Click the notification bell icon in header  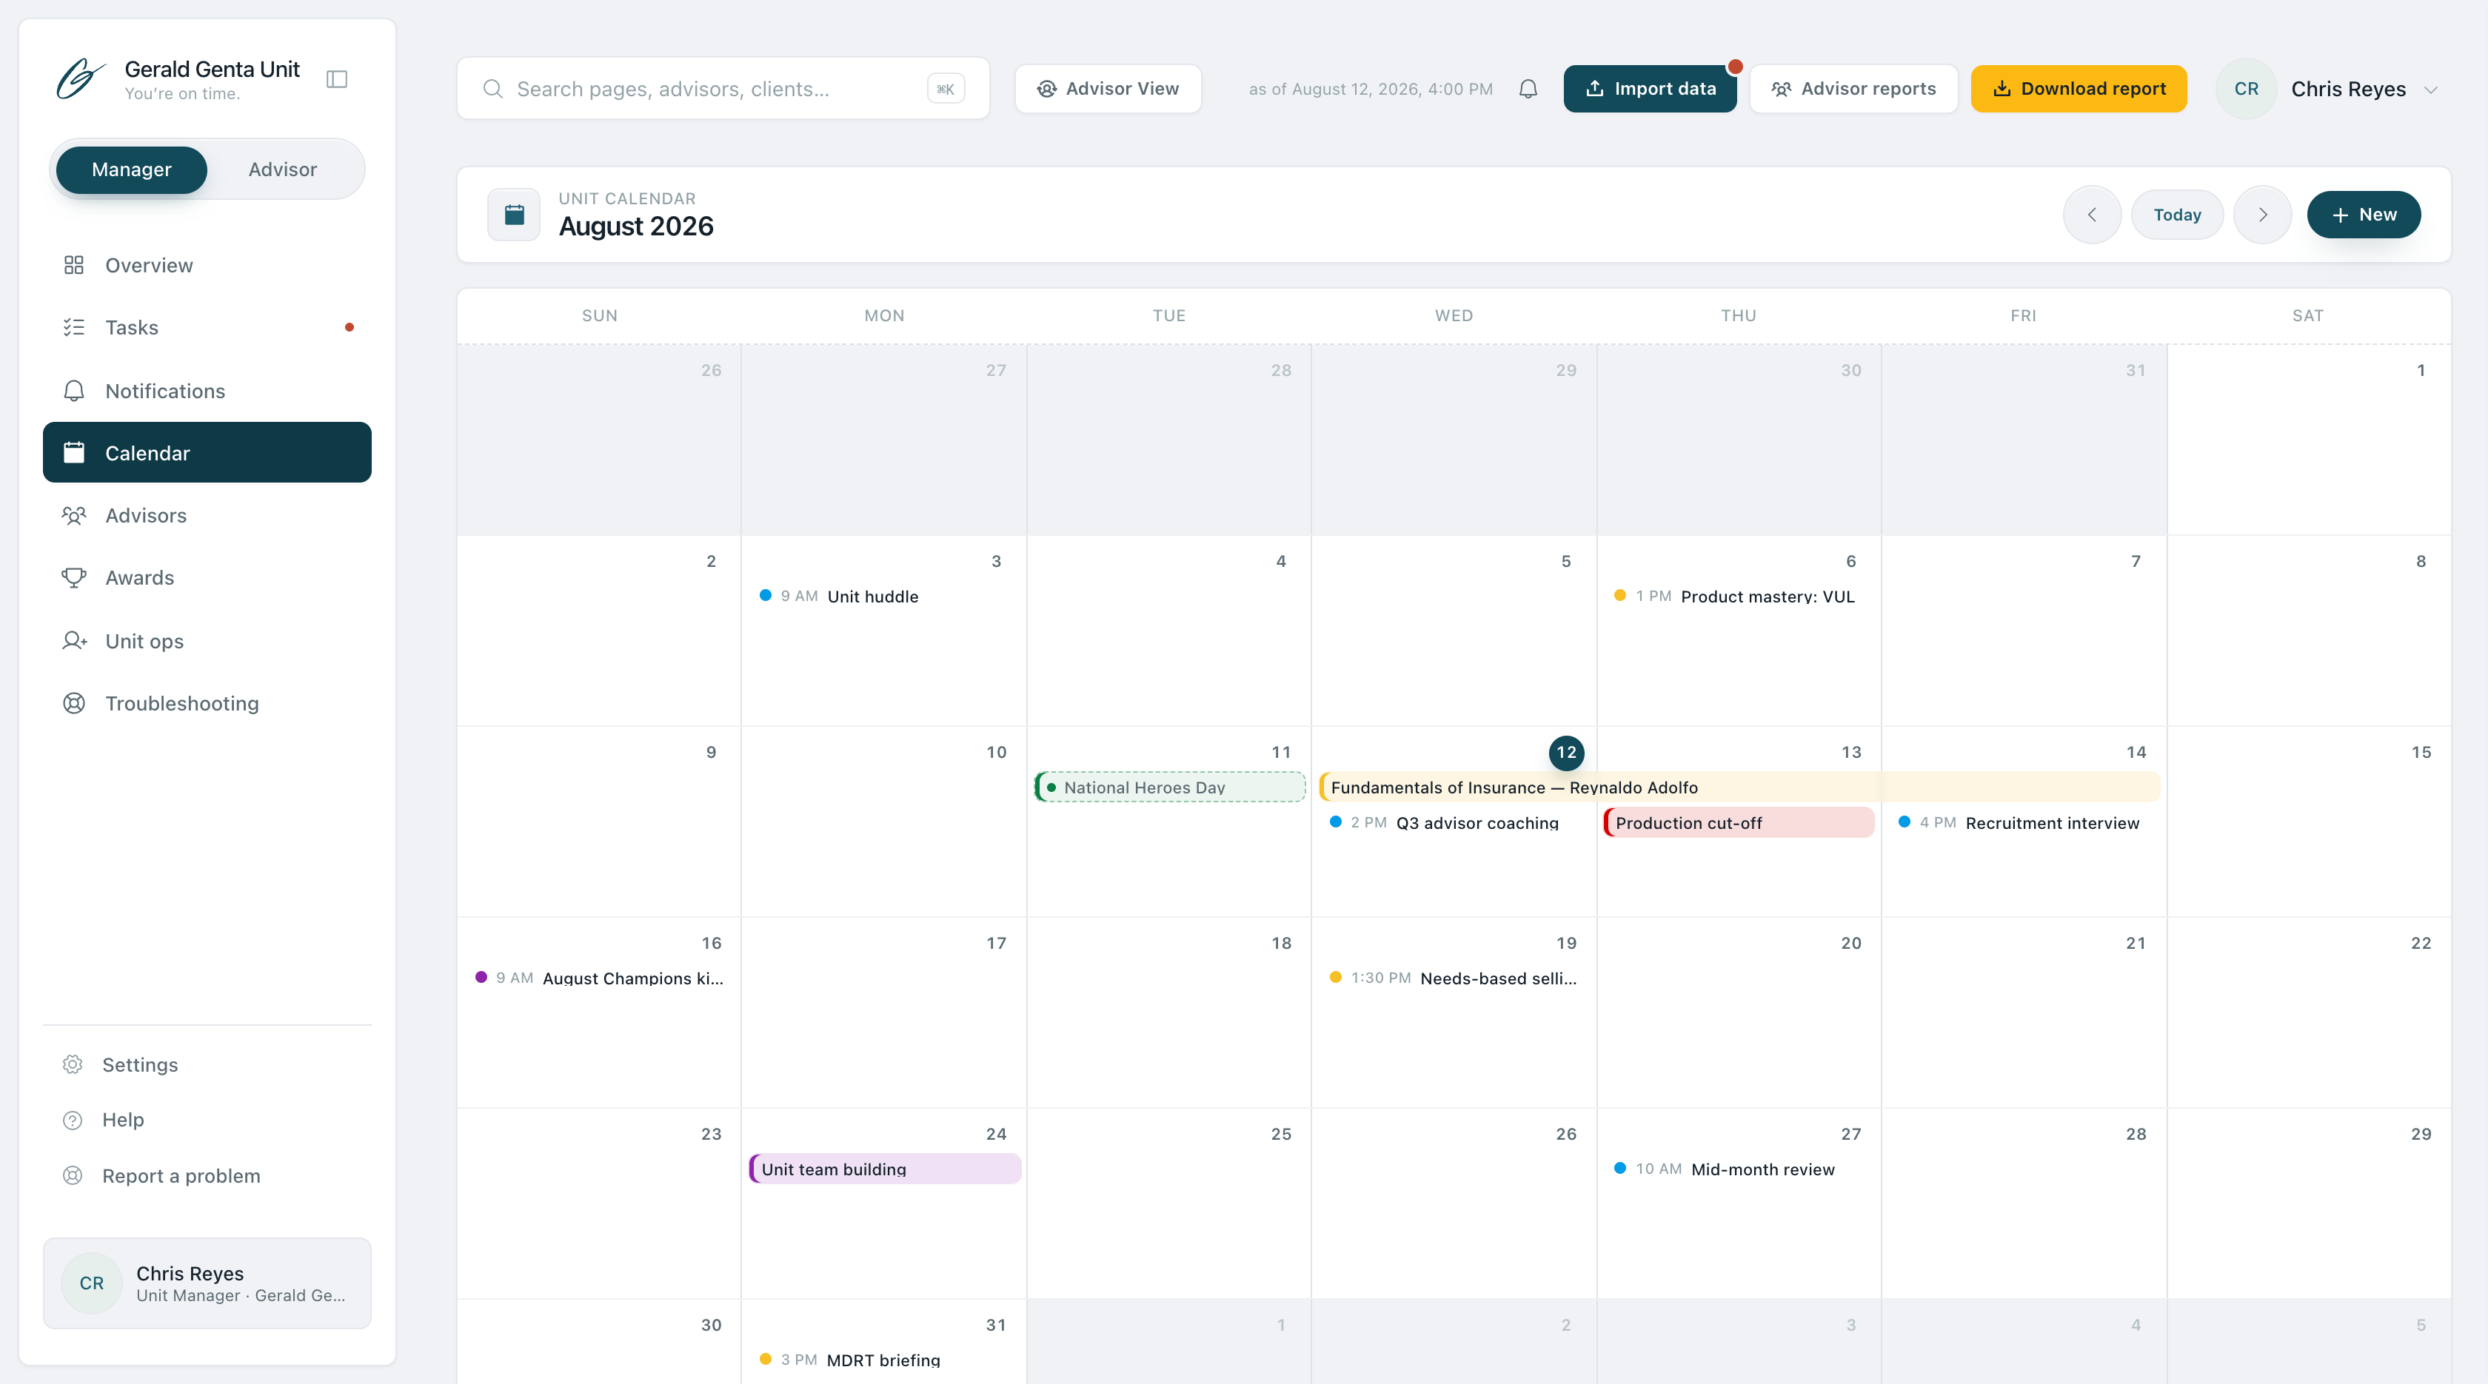[x=1528, y=89]
